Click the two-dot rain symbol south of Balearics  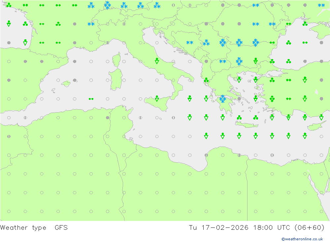click(91, 99)
